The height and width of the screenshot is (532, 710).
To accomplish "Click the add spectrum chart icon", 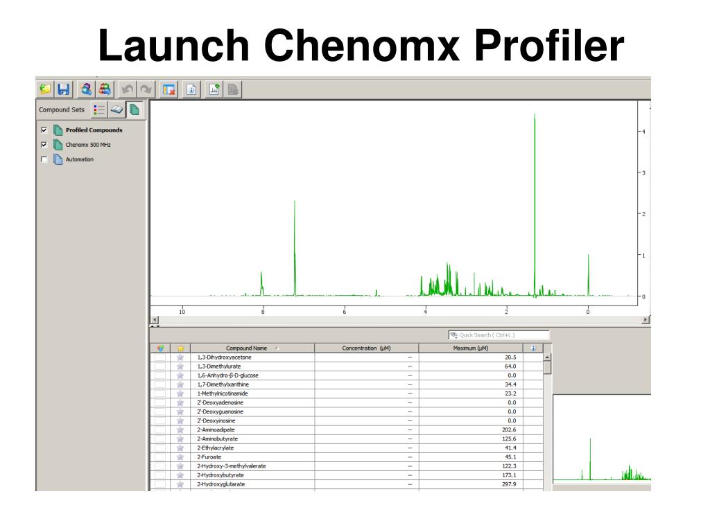I will [x=214, y=89].
